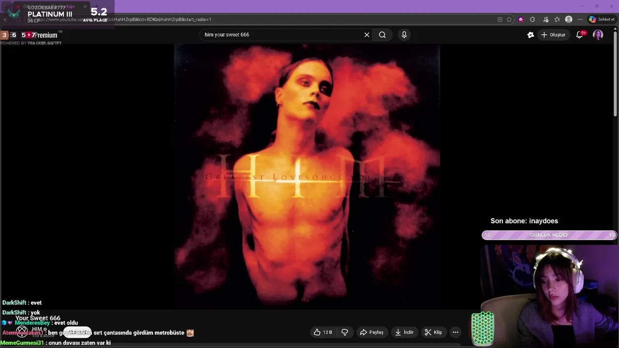The height and width of the screenshot is (348, 619).
Task: Click chat message from MenderesBey
Action: click(40, 323)
